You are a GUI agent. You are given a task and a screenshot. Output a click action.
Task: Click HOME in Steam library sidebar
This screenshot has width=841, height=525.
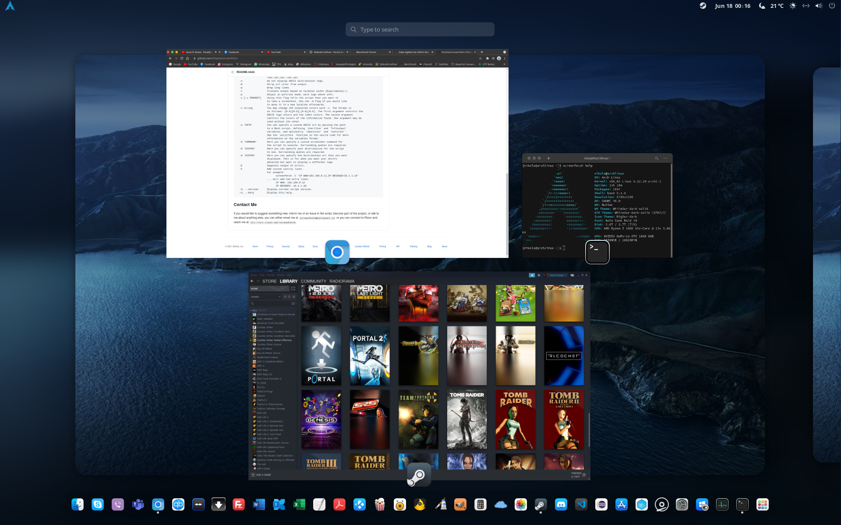(270, 289)
